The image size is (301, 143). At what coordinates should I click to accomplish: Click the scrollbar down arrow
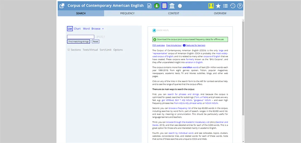click(x=243, y=142)
